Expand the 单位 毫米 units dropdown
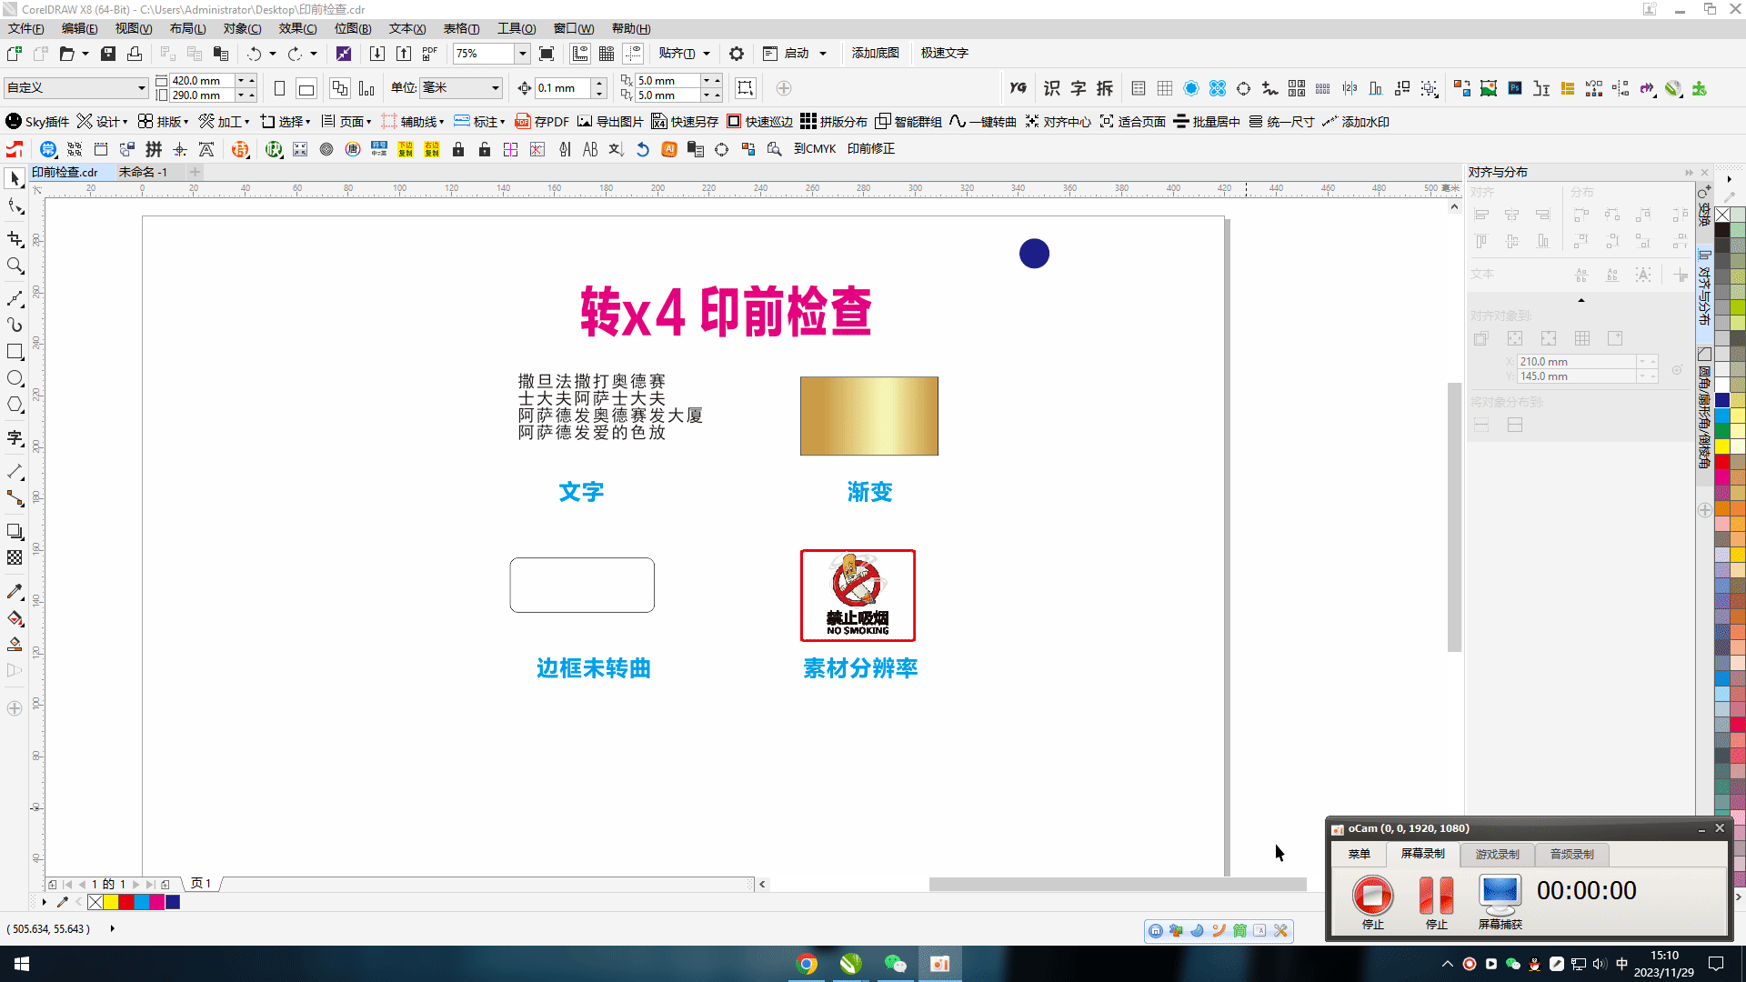The height and width of the screenshot is (982, 1746). point(496,88)
